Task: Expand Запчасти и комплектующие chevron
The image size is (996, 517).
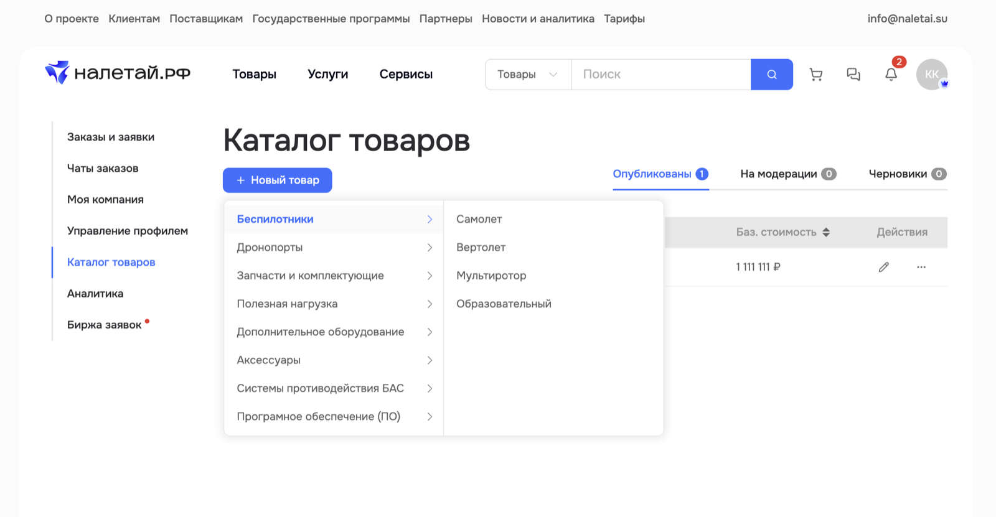Action: point(430,276)
